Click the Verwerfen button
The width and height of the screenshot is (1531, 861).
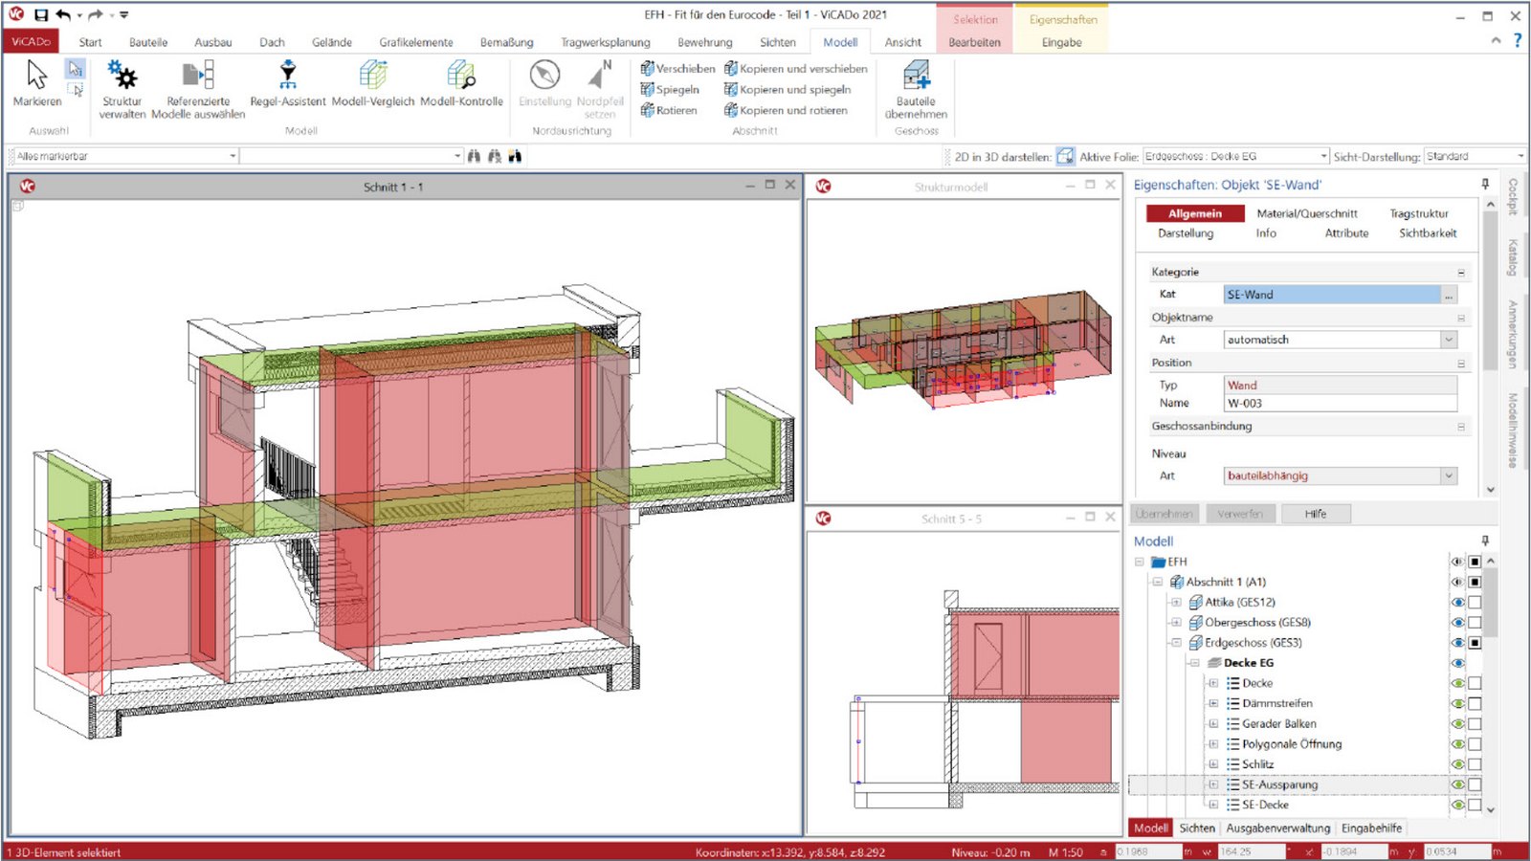tap(1240, 514)
